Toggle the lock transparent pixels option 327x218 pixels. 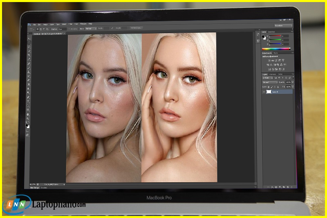pyautogui.click(x=268, y=87)
